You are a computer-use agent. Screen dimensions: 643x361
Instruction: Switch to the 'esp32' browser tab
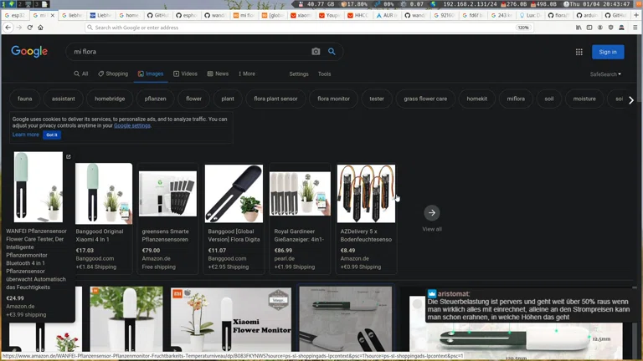15,15
